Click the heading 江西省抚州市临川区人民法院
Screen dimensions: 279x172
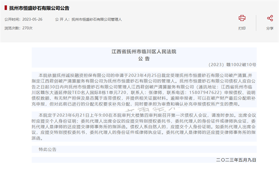pyautogui.click(x=144, y=51)
